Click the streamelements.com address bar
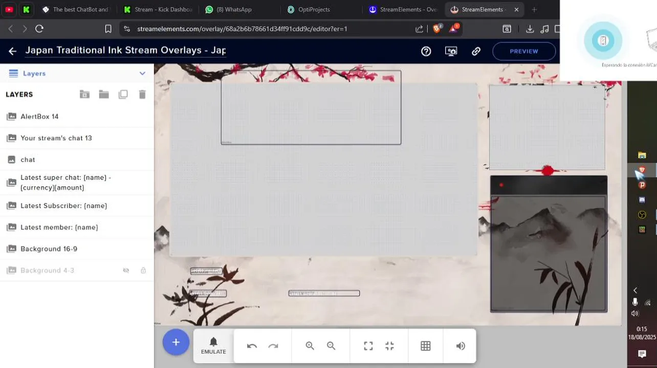Image resolution: width=657 pixels, height=368 pixels. pos(266,29)
